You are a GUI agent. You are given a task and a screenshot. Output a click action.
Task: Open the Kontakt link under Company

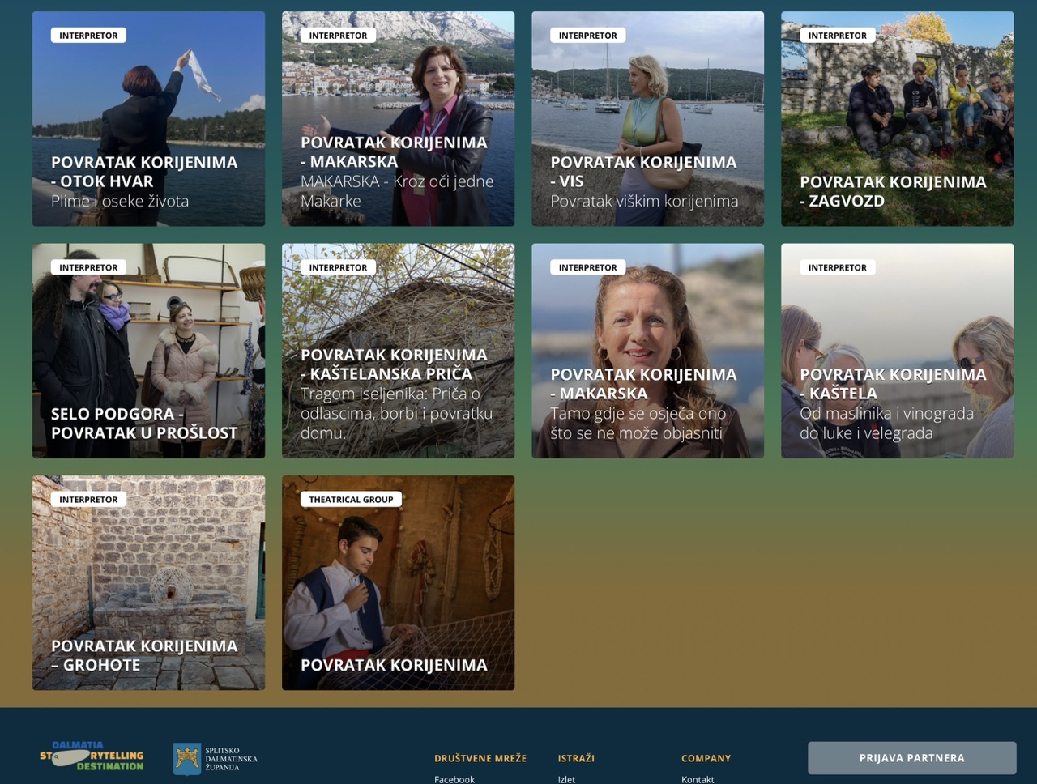tap(698, 779)
